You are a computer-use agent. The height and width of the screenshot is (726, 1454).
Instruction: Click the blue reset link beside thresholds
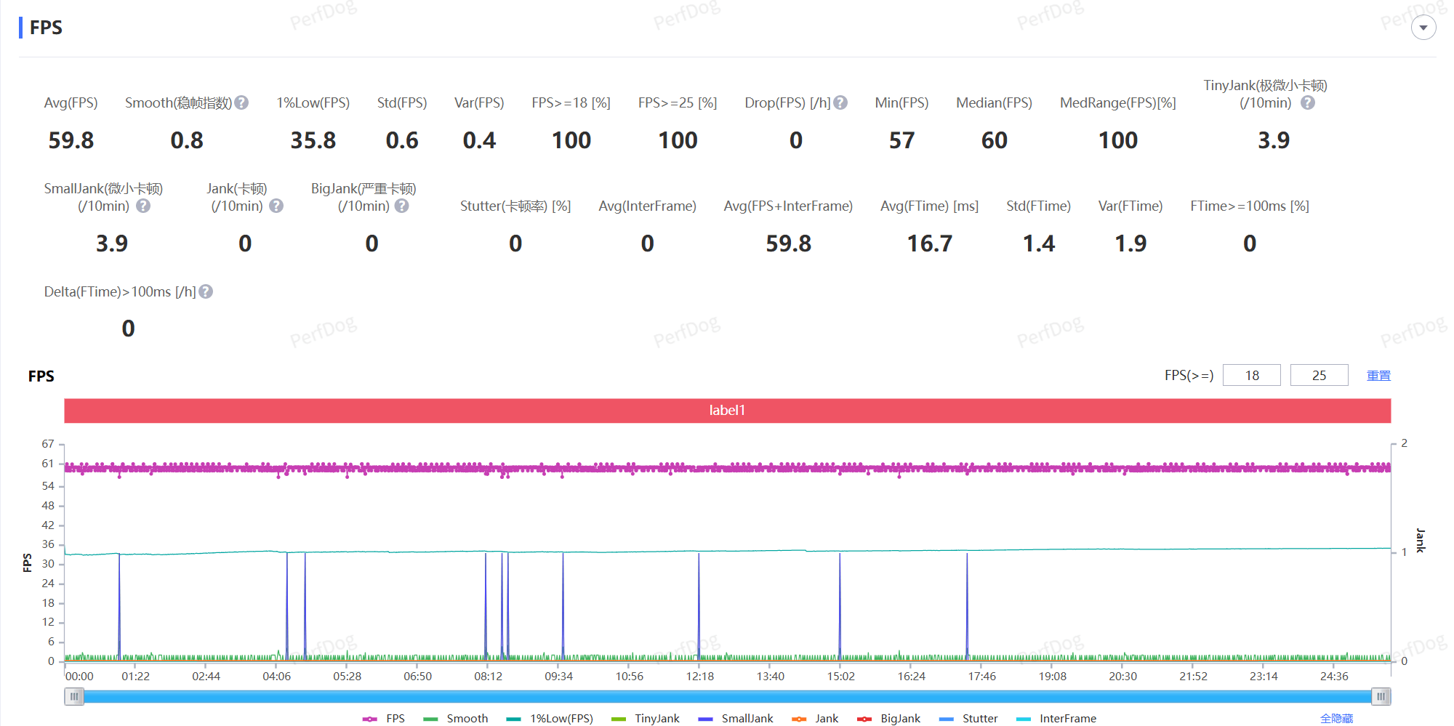pos(1378,376)
